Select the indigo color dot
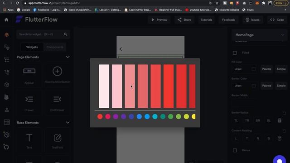The height and width of the screenshot is (163, 290). 131,117
